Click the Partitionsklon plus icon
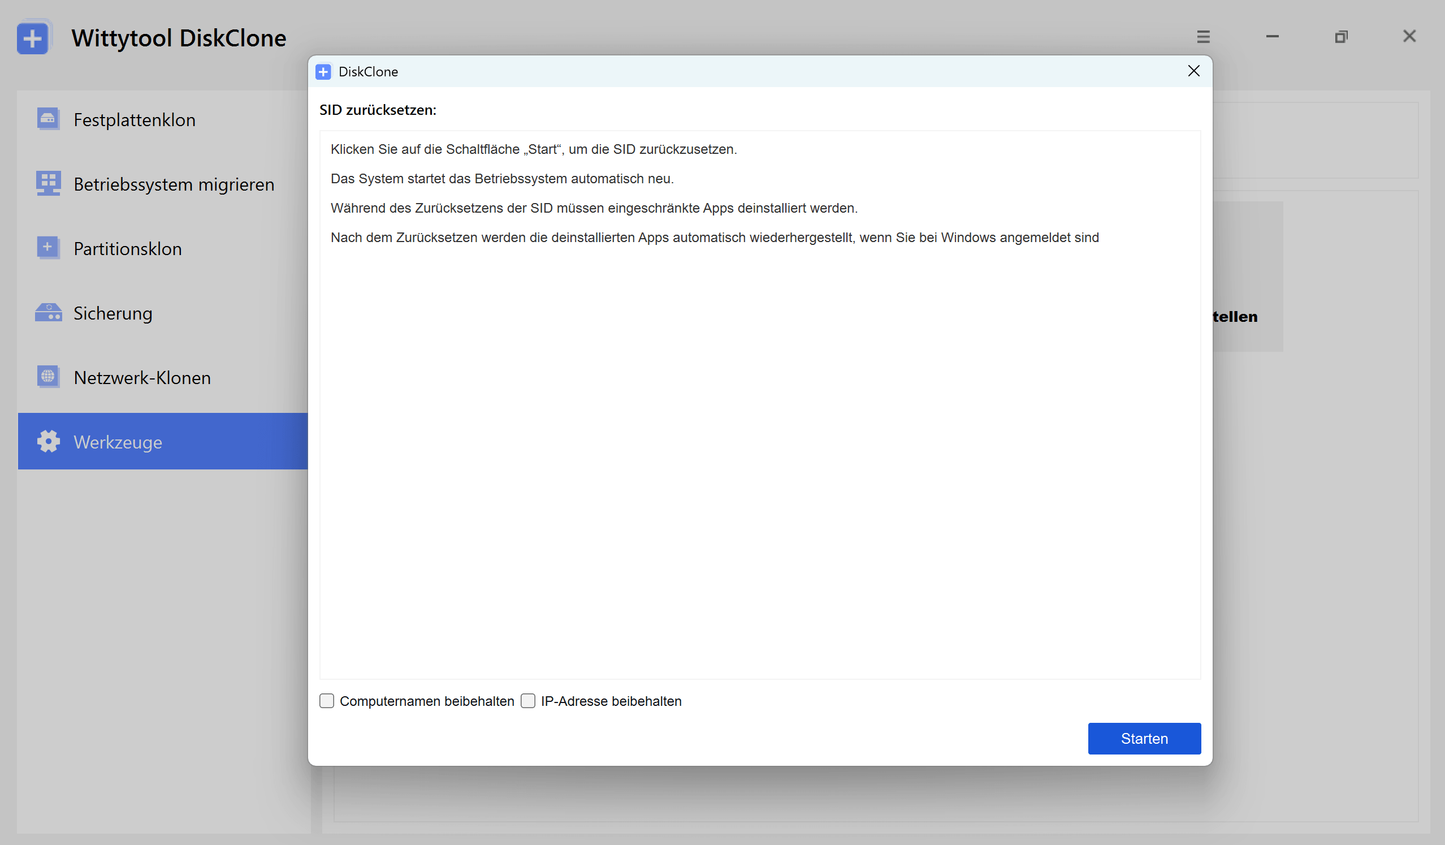The height and width of the screenshot is (845, 1445). tap(48, 248)
